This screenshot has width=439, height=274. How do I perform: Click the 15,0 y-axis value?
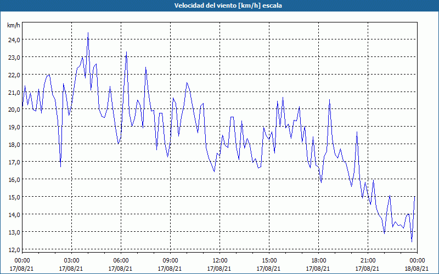pos(14,197)
